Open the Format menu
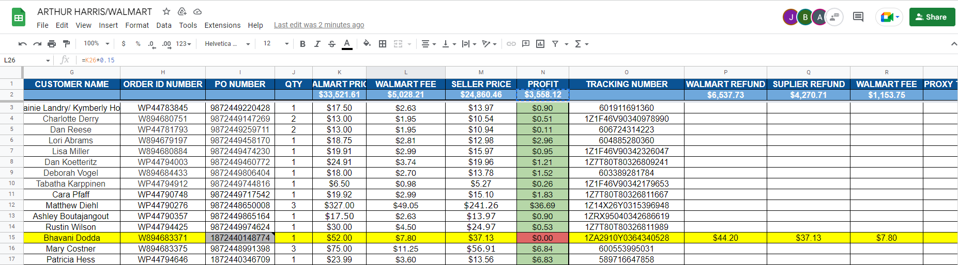Image resolution: width=958 pixels, height=265 pixels. [x=137, y=25]
